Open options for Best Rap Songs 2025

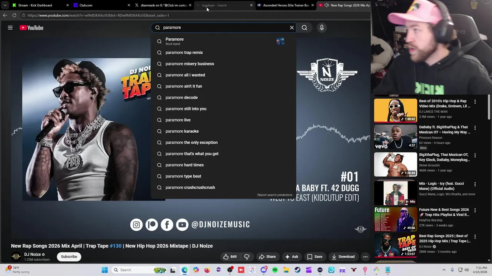point(475,237)
